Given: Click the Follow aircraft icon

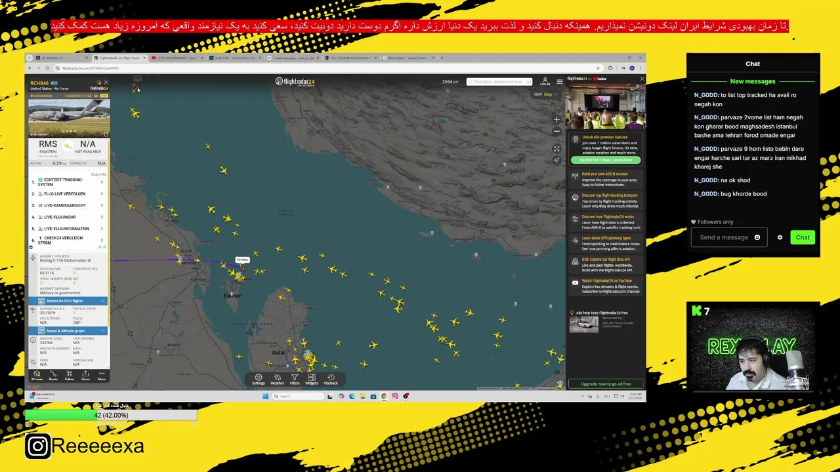Looking at the screenshot, I should tap(70, 375).
